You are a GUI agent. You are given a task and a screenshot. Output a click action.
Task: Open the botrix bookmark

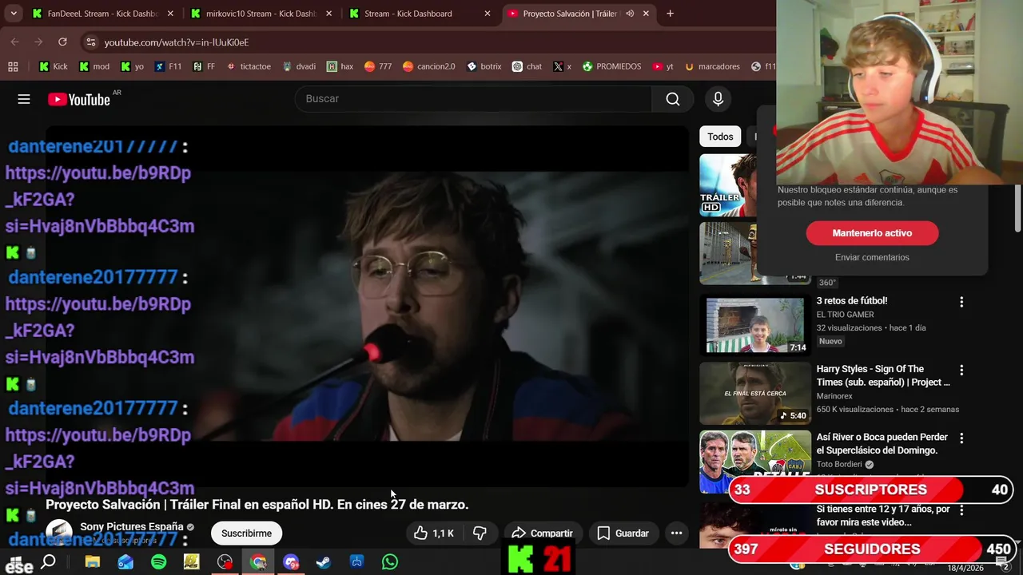tap(484, 66)
